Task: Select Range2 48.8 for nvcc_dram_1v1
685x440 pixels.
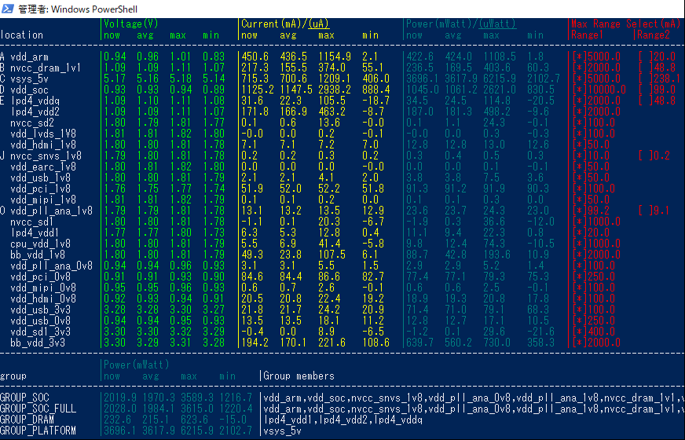Action: click(x=644, y=68)
